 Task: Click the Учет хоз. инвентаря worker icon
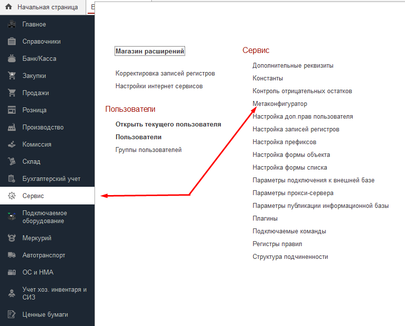12,293
